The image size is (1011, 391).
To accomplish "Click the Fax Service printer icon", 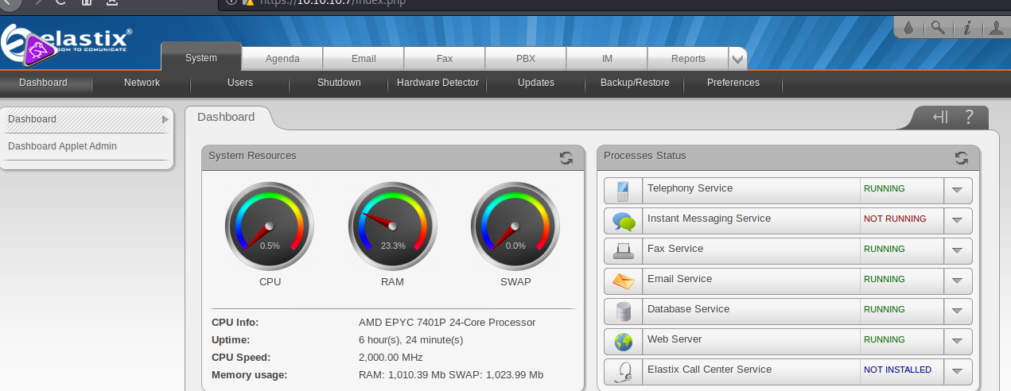I will click(x=623, y=251).
